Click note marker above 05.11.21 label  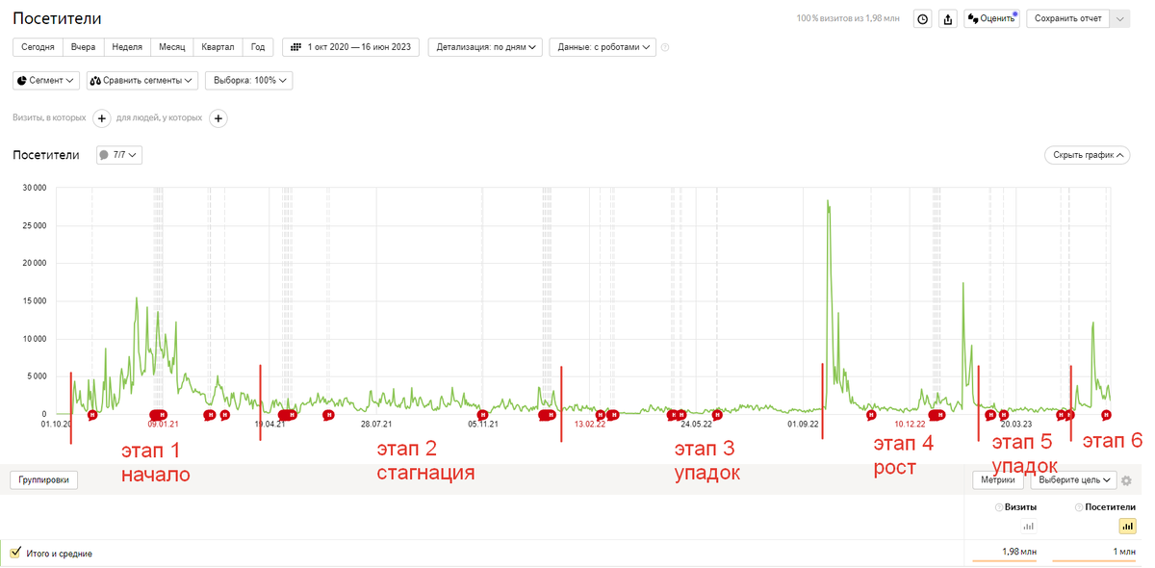click(483, 415)
